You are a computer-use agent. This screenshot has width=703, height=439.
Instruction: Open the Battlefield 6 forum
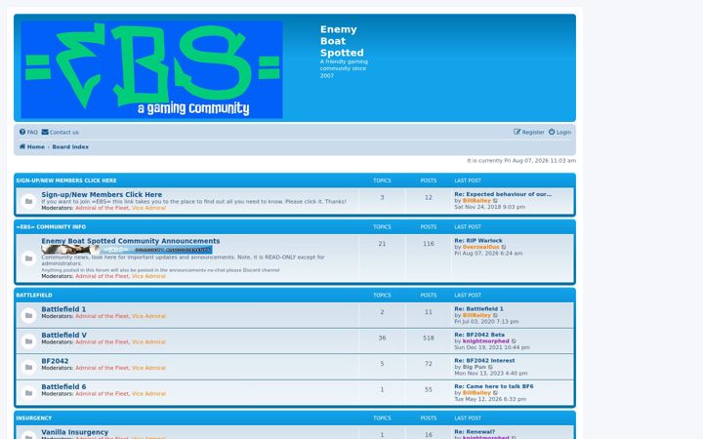(63, 386)
